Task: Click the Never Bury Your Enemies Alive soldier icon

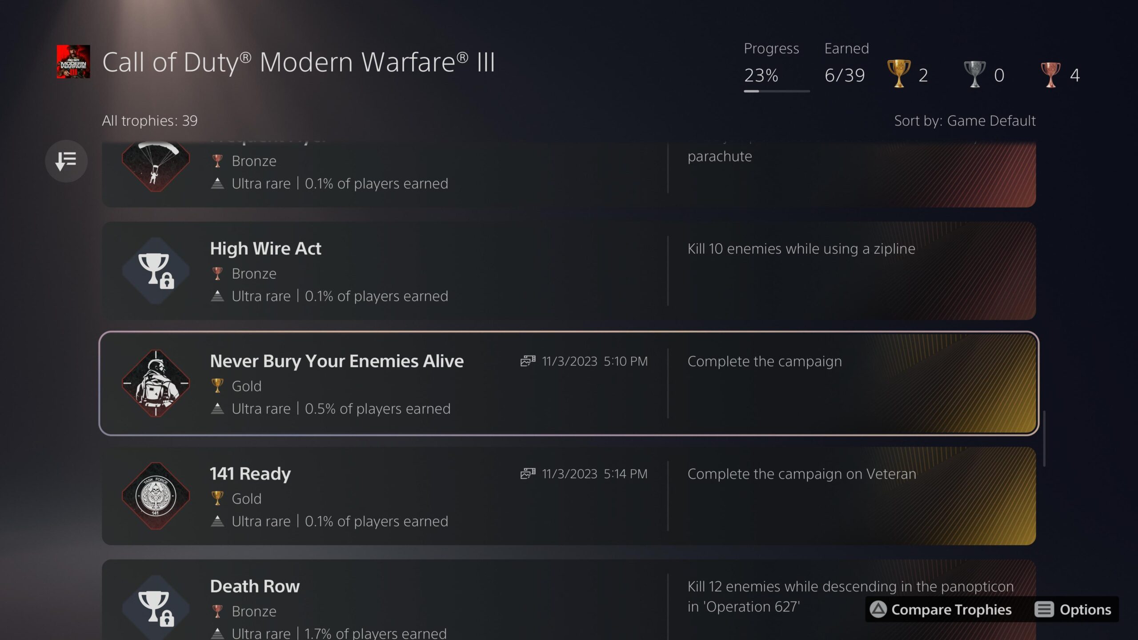Action: [156, 383]
